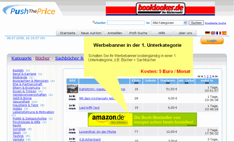Open the Neue Auktion tab
Screen dimensions: 234x142
(x=91, y=33)
